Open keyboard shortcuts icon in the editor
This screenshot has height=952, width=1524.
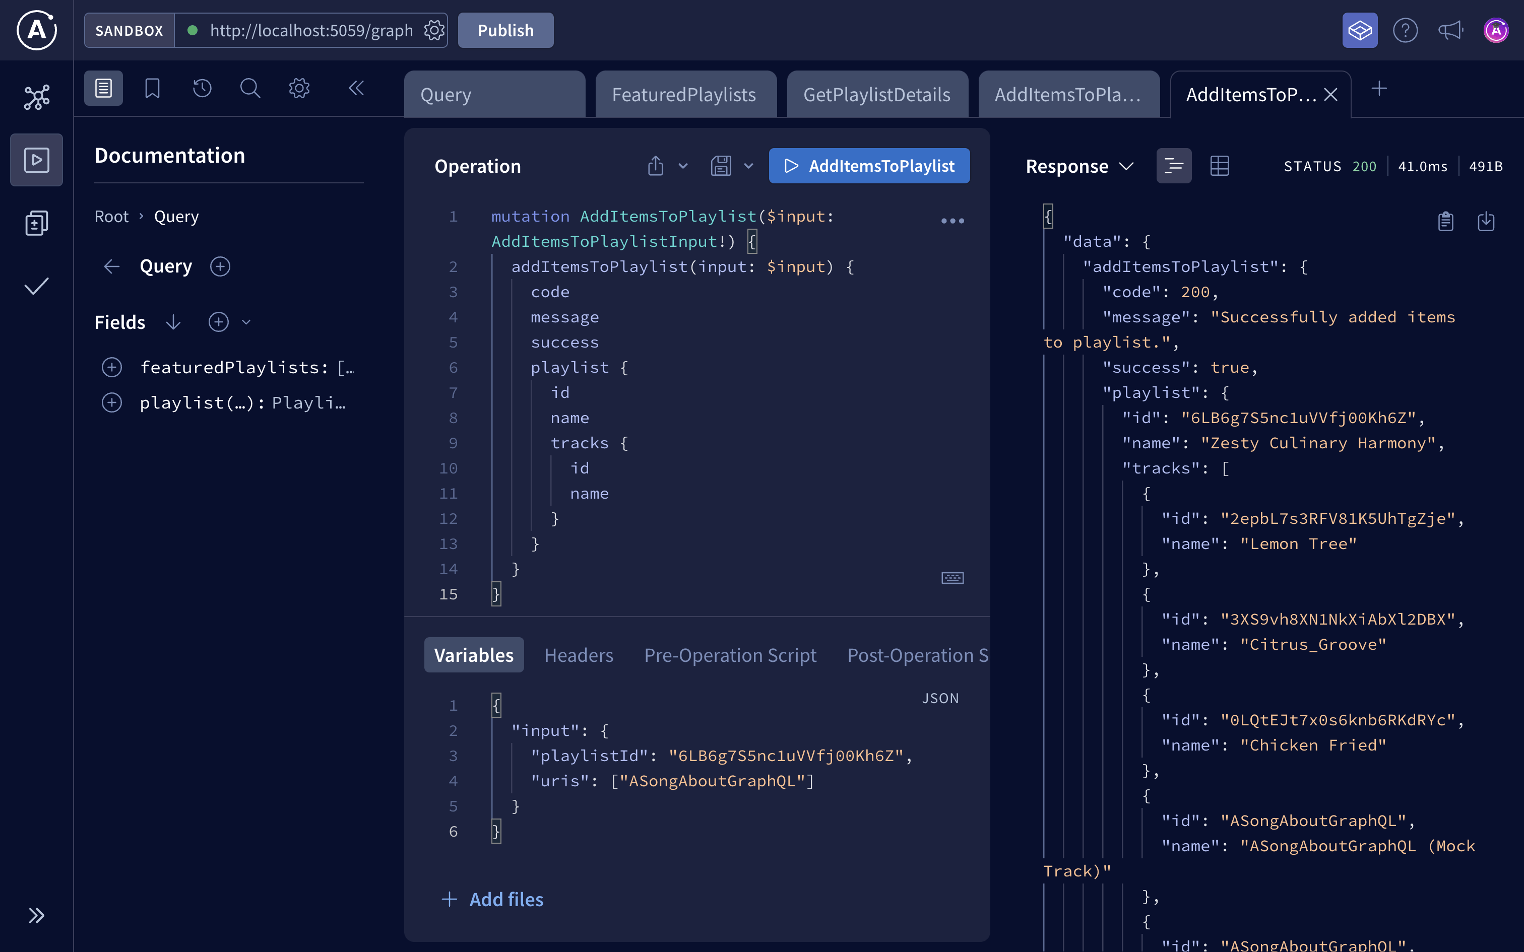[x=952, y=577]
